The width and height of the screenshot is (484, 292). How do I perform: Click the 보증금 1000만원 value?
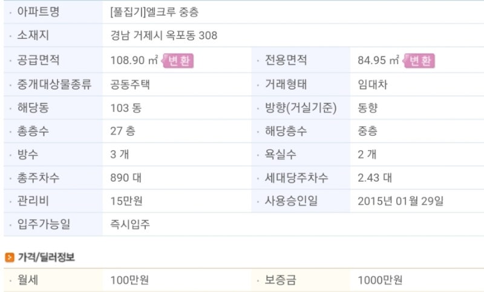tap(380, 280)
